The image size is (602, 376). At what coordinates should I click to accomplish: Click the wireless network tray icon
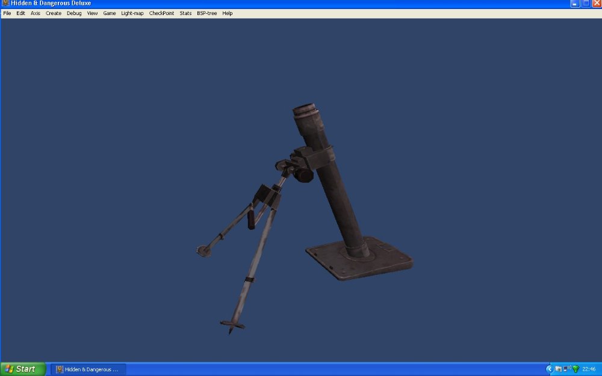[x=576, y=369]
